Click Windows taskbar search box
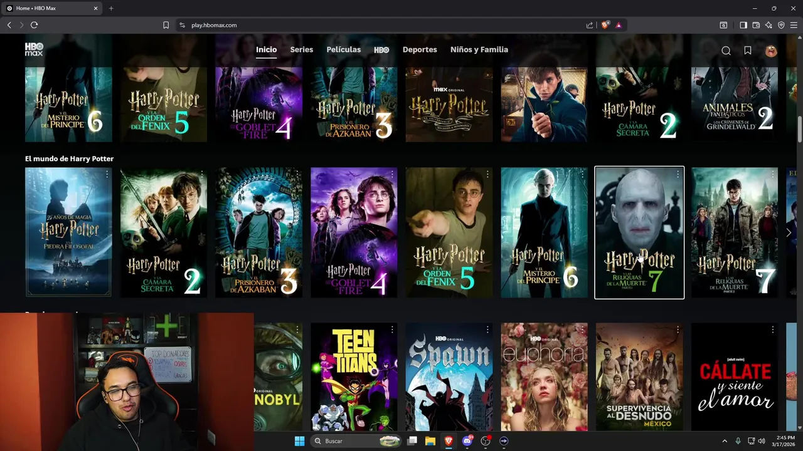The width and height of the screenshot is (803, 451). coord(356,441)
